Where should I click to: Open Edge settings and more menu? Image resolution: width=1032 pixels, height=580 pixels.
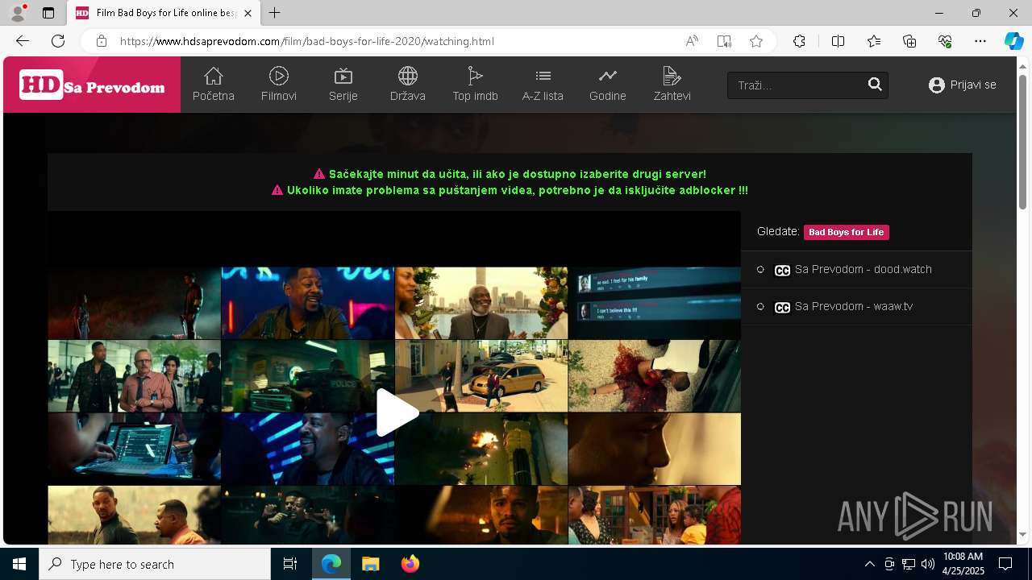pos(980,41)
